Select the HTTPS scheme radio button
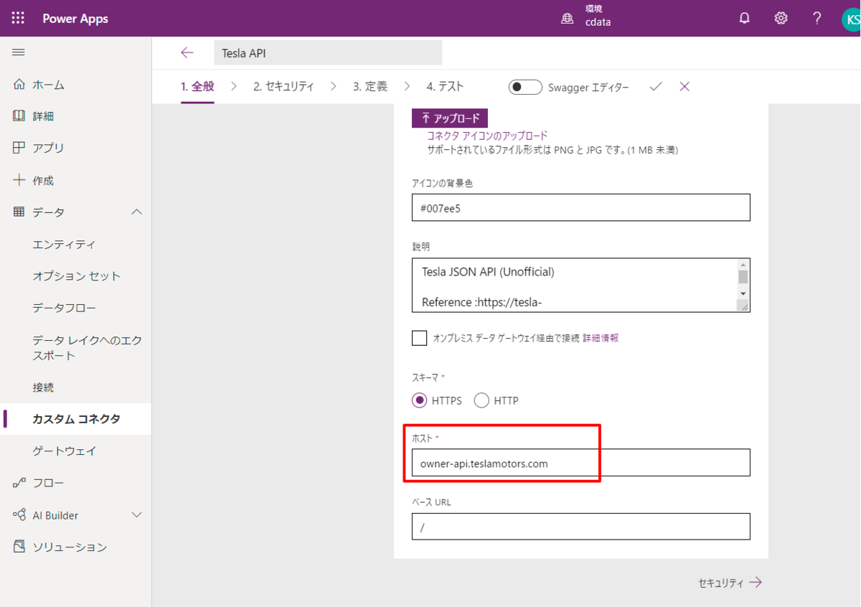The height and width of the screenshot is (607, 861). pos(420,400)
